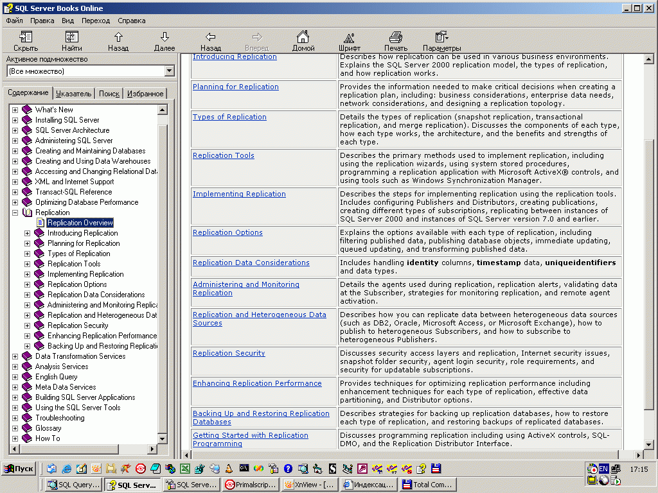Screen dimensions: 658x493
Task: Click the content pane scroll up arrow
Action: click(x=649, y=59)
